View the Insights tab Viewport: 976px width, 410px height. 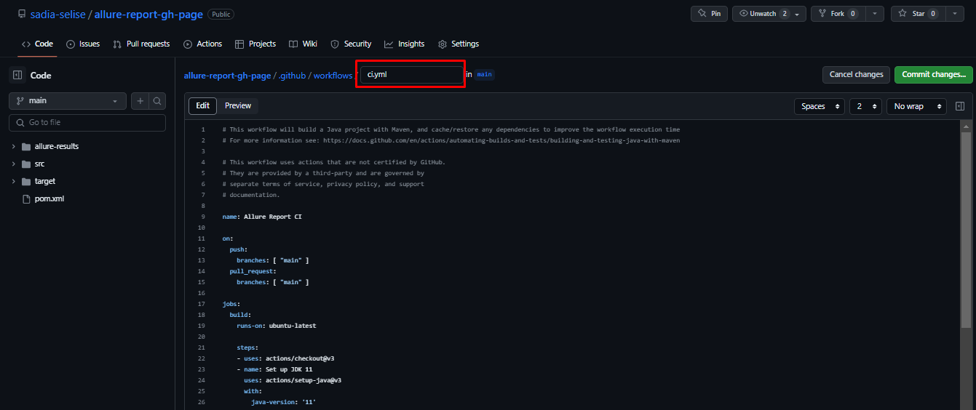click(x=405, y=44)
